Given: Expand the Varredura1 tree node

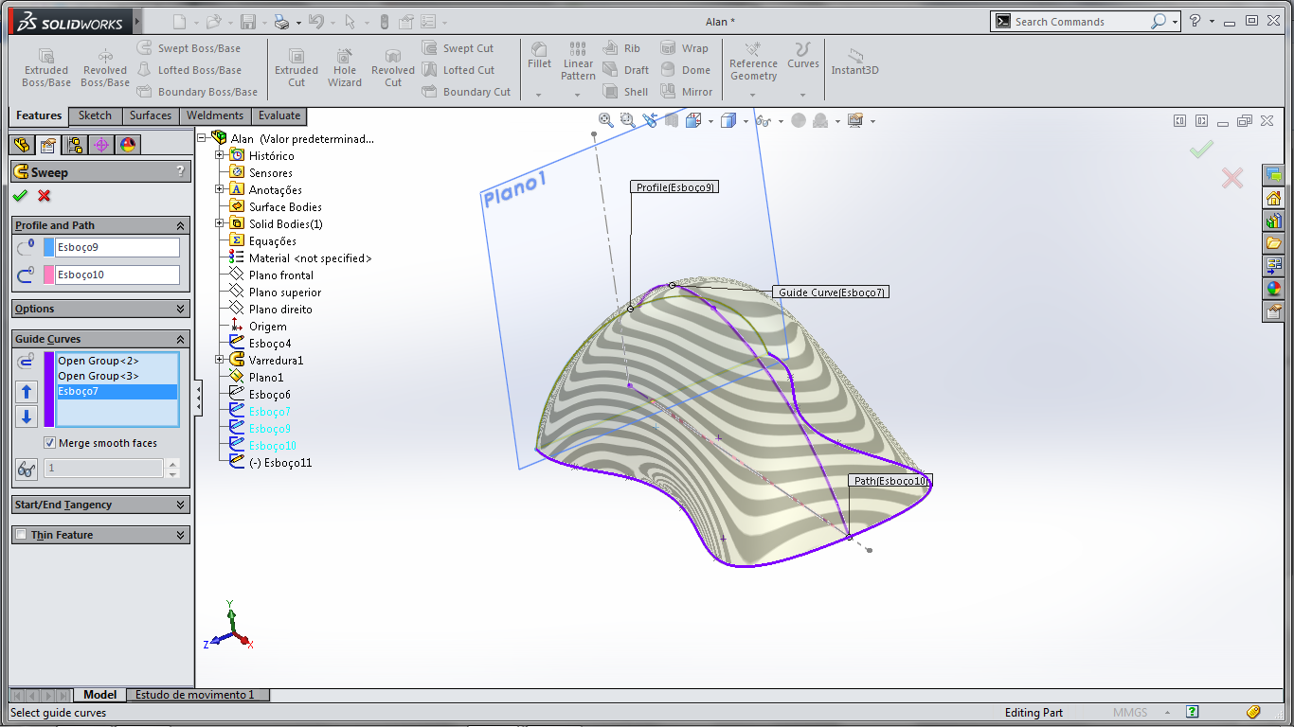Looking at the screenshot, I should pyautogui.click(x=220, y=360).
